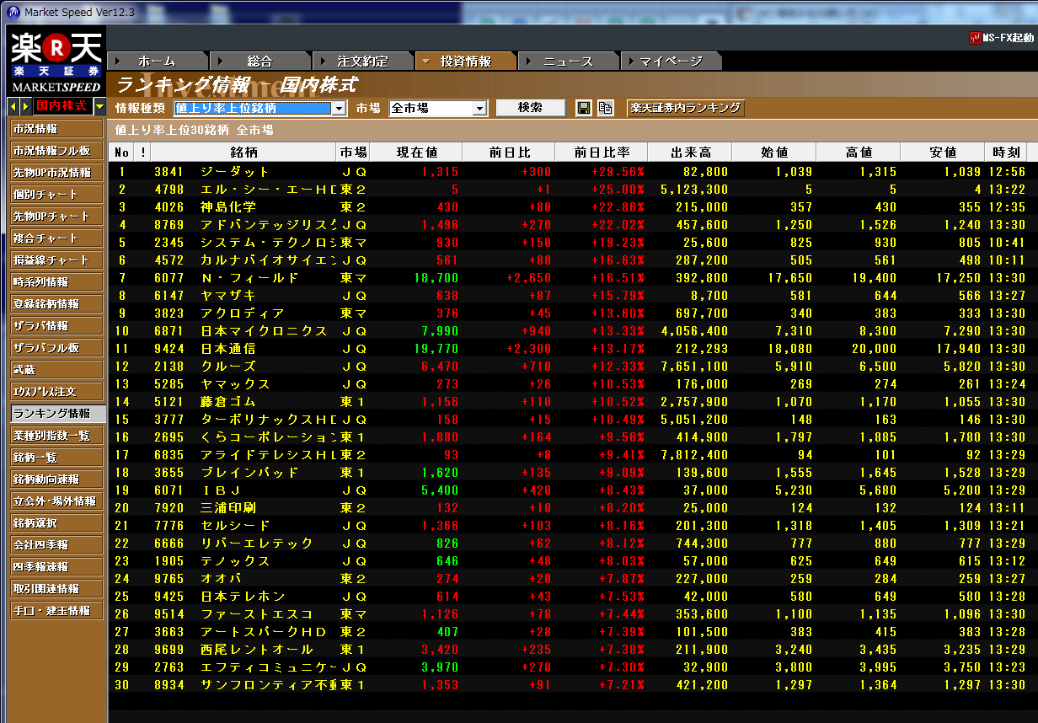This screenshot has width=1038, height=723.
Task: Select ランキング情報 in the sidebar
Action: pos(57,414)
